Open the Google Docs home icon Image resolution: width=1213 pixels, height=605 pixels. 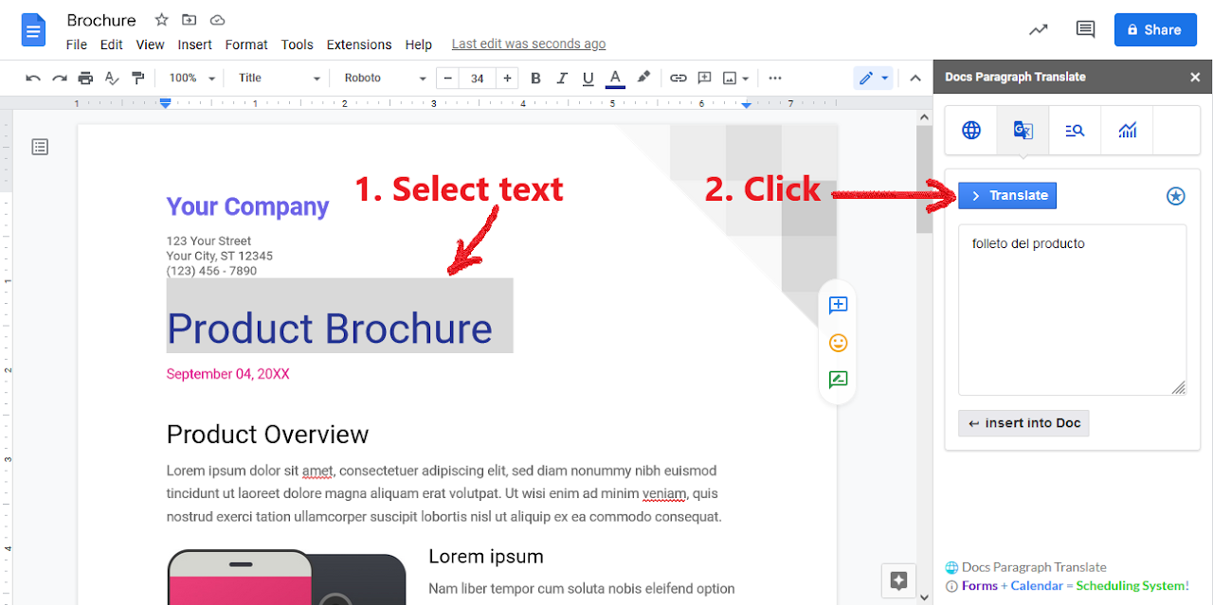tap(33, 30)
